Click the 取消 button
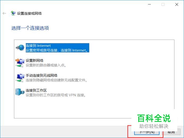The height and width of the screenshot is (138, 184). [x=172, y=132]
